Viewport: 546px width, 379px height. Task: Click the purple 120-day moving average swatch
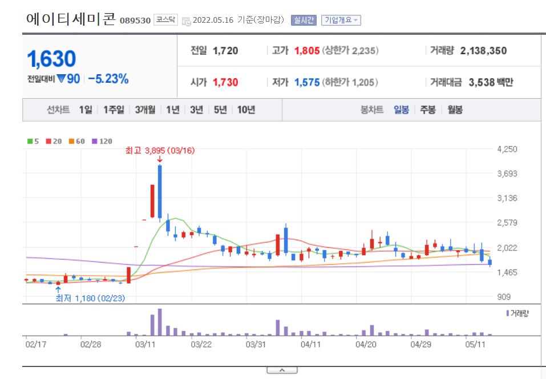coord(94,141)
